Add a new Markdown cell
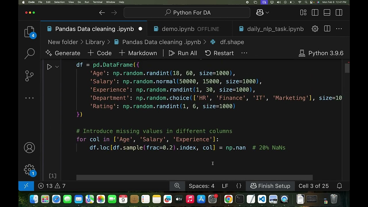Viewport: 368px width, 207px height. [138, 53]
